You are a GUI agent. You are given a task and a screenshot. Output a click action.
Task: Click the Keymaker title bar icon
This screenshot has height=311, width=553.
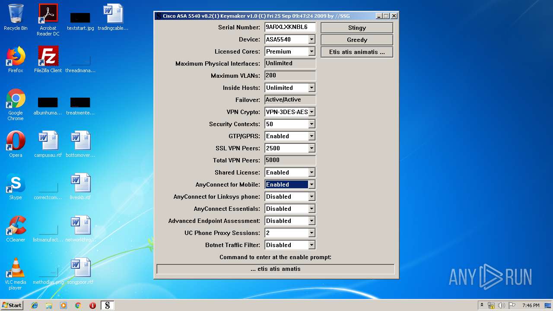[x=159, y=16]
